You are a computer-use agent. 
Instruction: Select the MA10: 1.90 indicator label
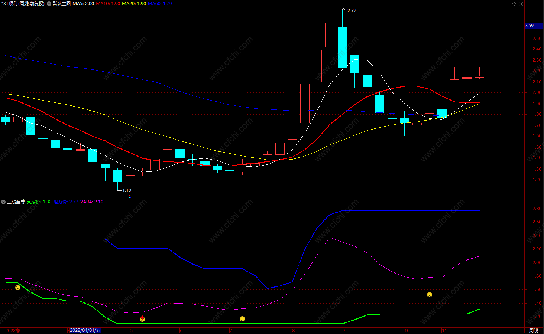click(x=108, y=4)
